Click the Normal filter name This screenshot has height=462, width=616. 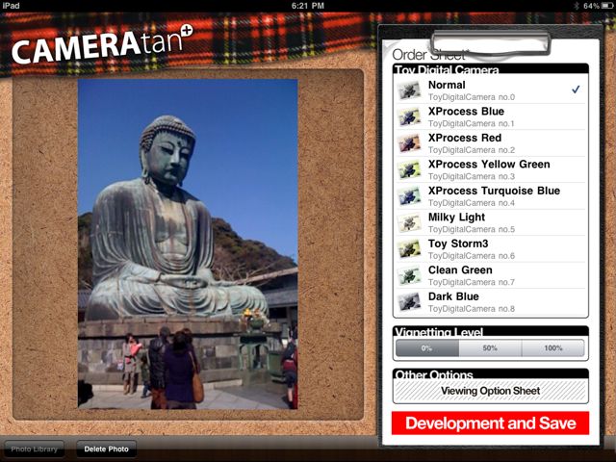coord(447,85)
